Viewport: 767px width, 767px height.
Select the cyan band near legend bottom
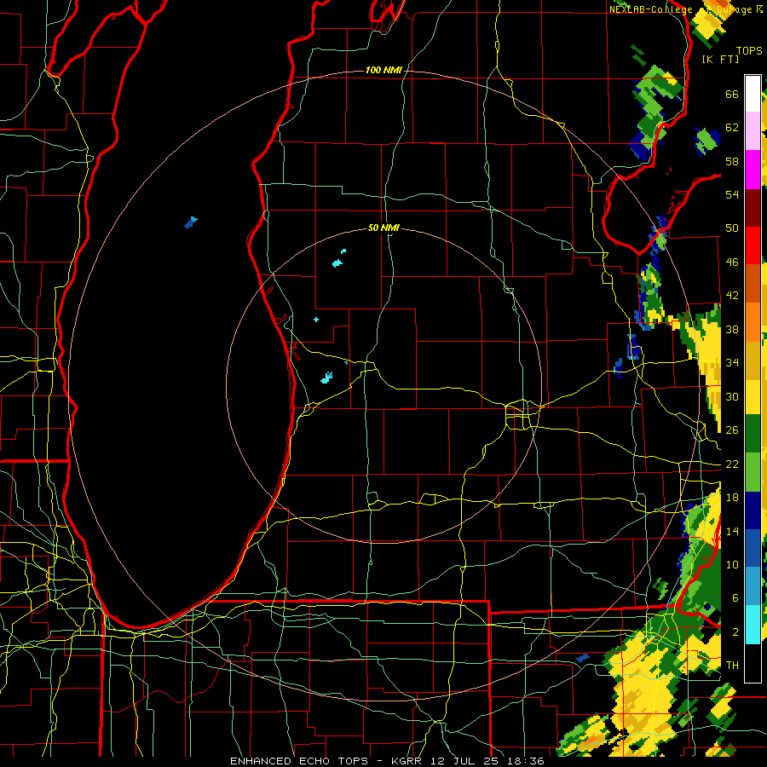(x=753, y=625)
